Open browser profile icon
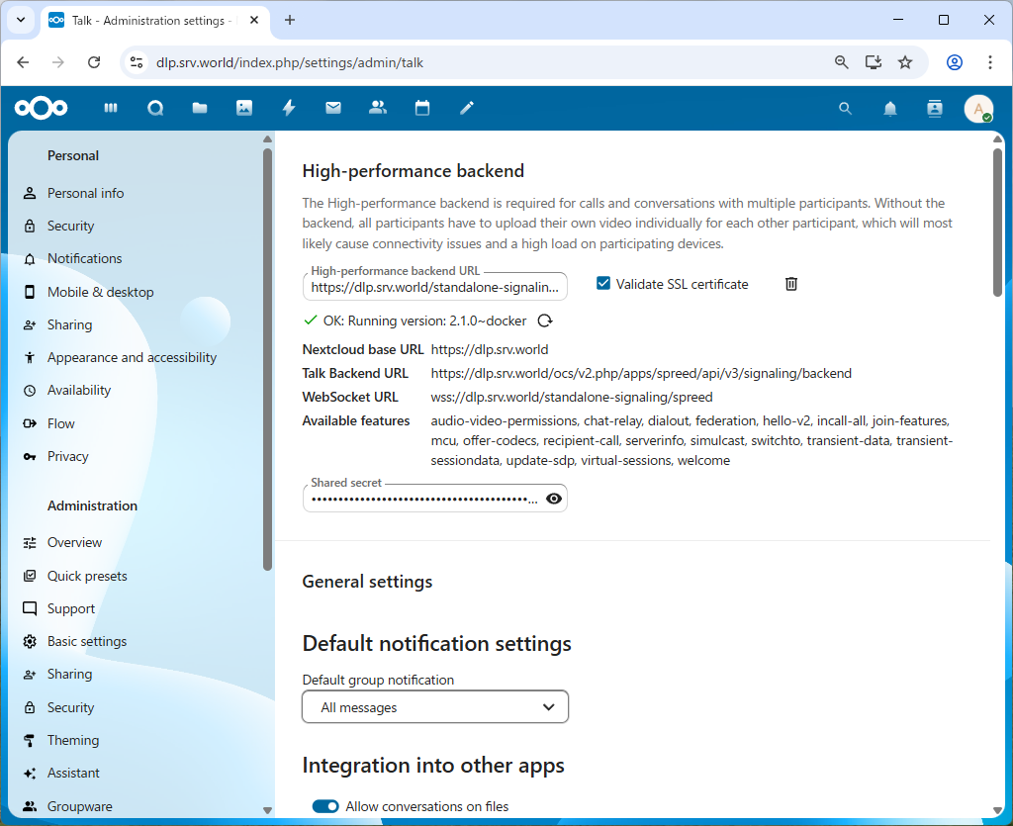1013x826 pixels. coord(955,62)
